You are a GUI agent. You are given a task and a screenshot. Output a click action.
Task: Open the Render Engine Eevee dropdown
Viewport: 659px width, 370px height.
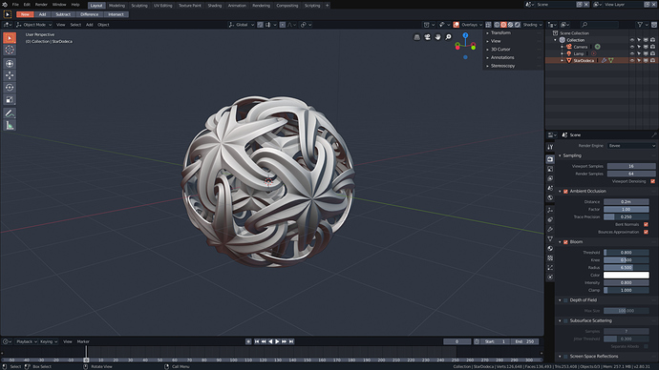point(631,146)
